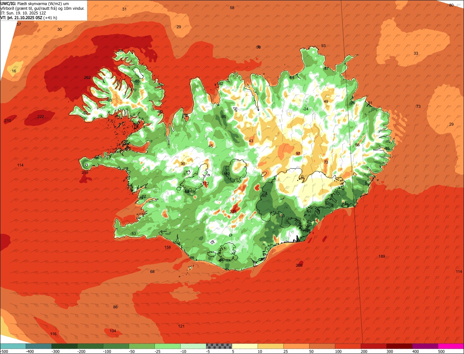The height and width of the screenshot is (354, 464).
Task: Click the 262 value in the dark red sea patch
Action: coord(87,77)
